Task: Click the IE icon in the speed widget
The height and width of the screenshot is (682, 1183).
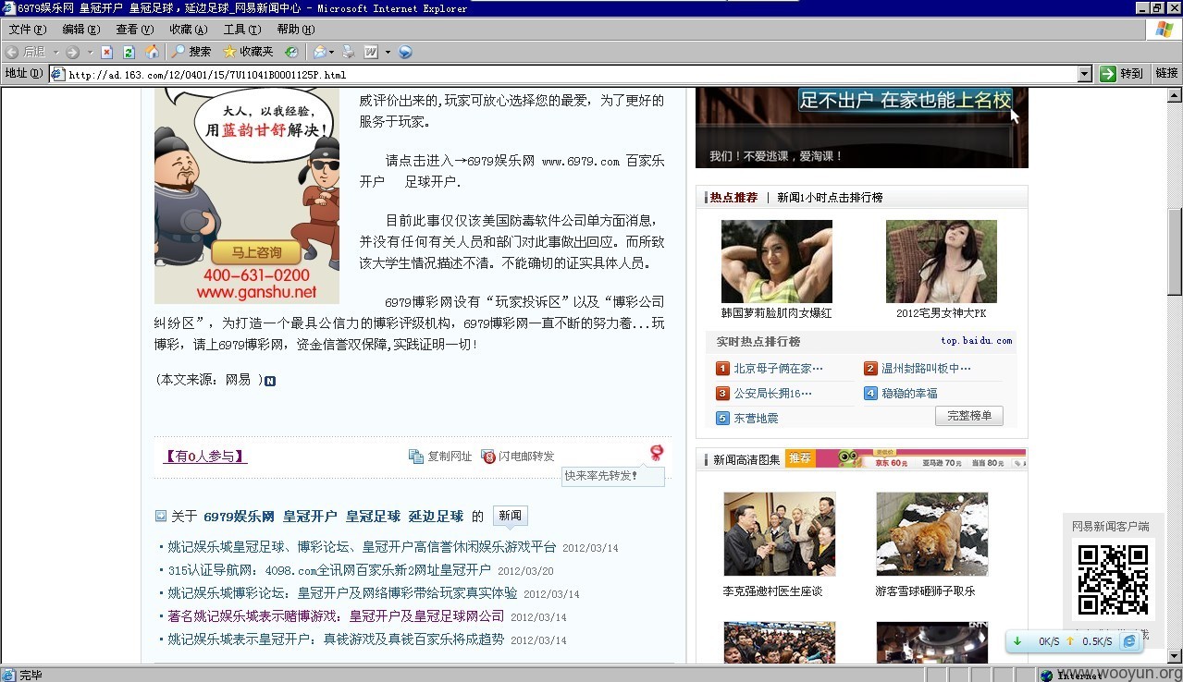Action: [x=1128, y=641]
